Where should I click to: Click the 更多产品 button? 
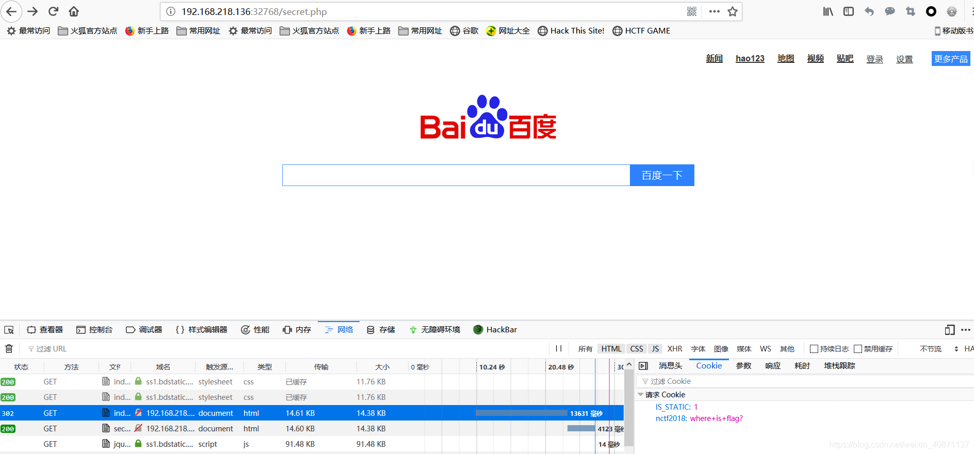coord(951,59)
